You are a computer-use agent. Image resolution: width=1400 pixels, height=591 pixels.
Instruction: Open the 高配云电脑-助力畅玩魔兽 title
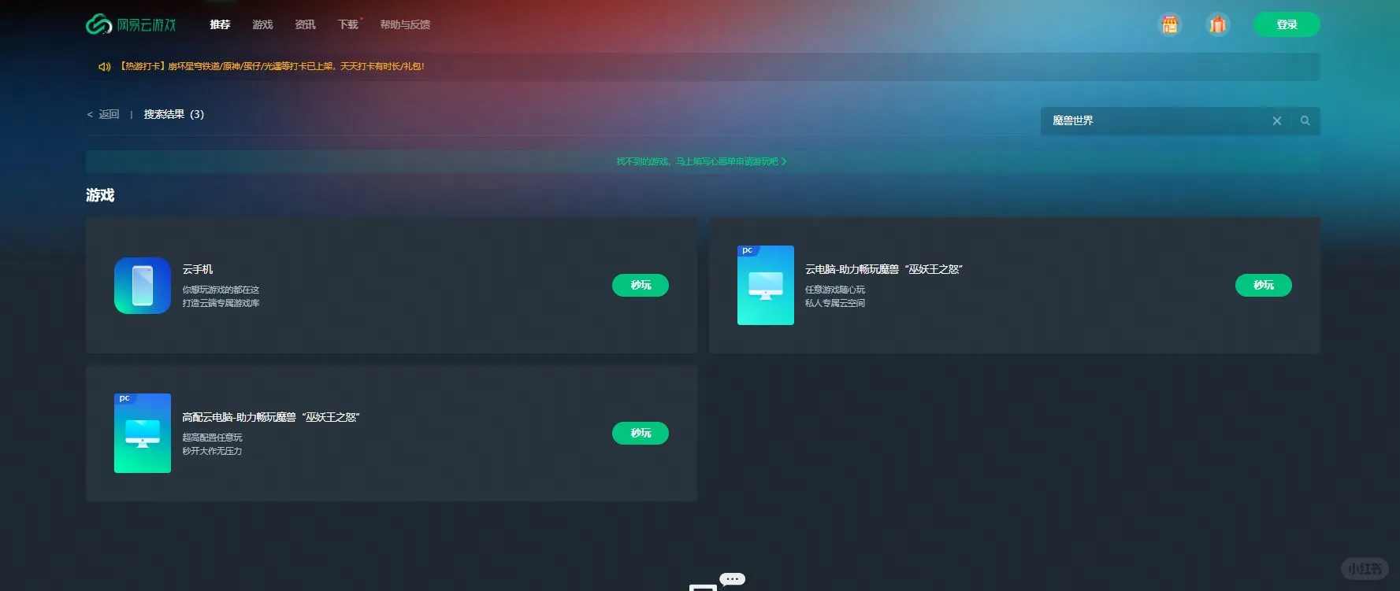point(271,417)
